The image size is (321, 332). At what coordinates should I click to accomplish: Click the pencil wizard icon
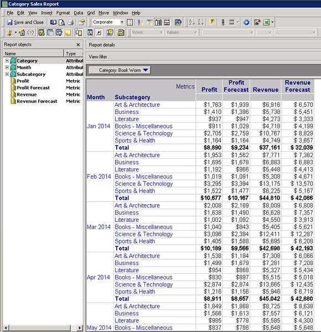(x=9, y=33)
